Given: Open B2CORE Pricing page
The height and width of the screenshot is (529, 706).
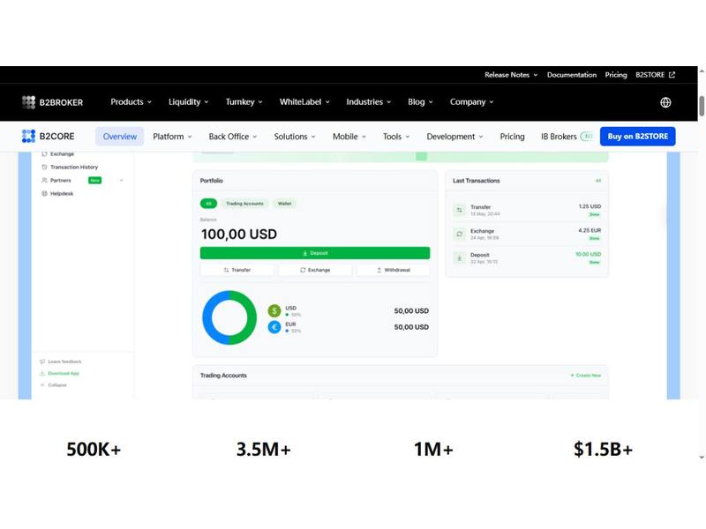Looking at the screenshot, I should click(512, 137).
